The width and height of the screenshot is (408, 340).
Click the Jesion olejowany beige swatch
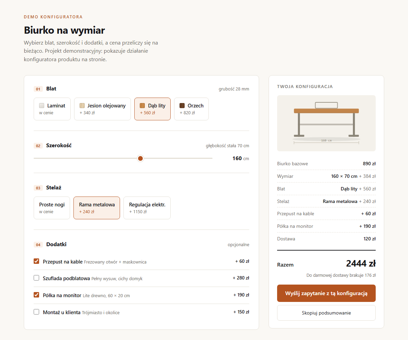coord(82,106)
